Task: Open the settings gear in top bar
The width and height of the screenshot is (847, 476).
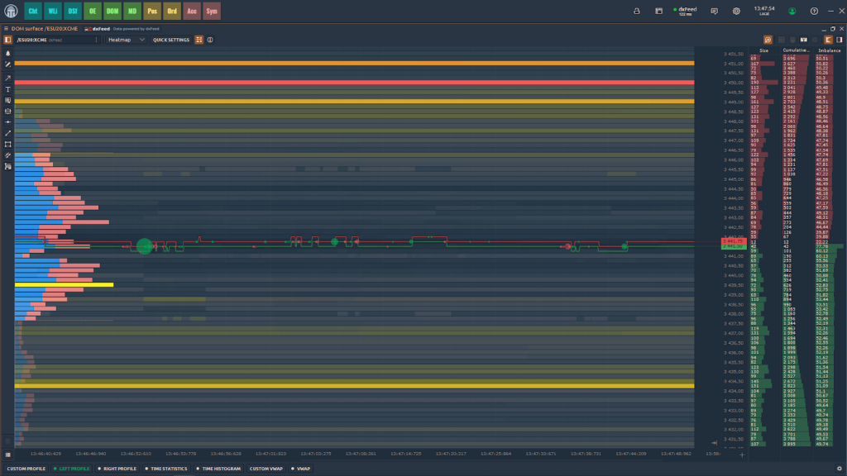Action: (x=736, y=12)
